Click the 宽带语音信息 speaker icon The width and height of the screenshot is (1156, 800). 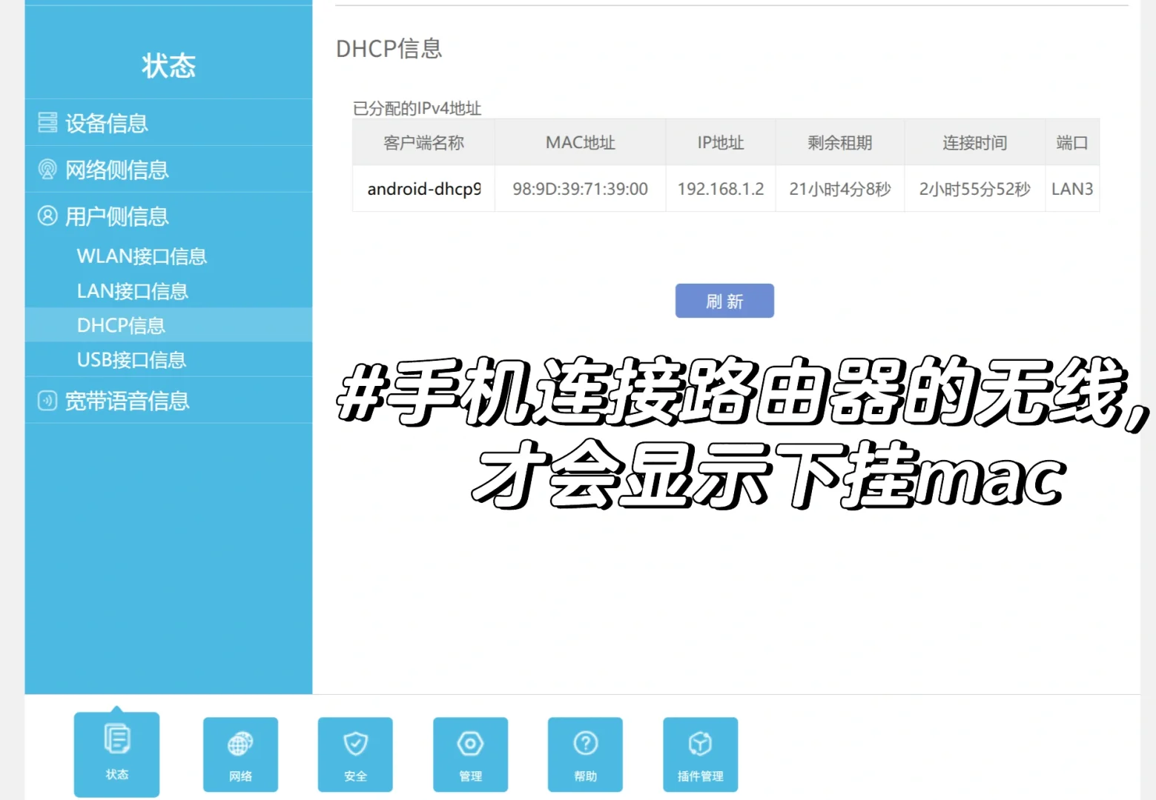47,401
